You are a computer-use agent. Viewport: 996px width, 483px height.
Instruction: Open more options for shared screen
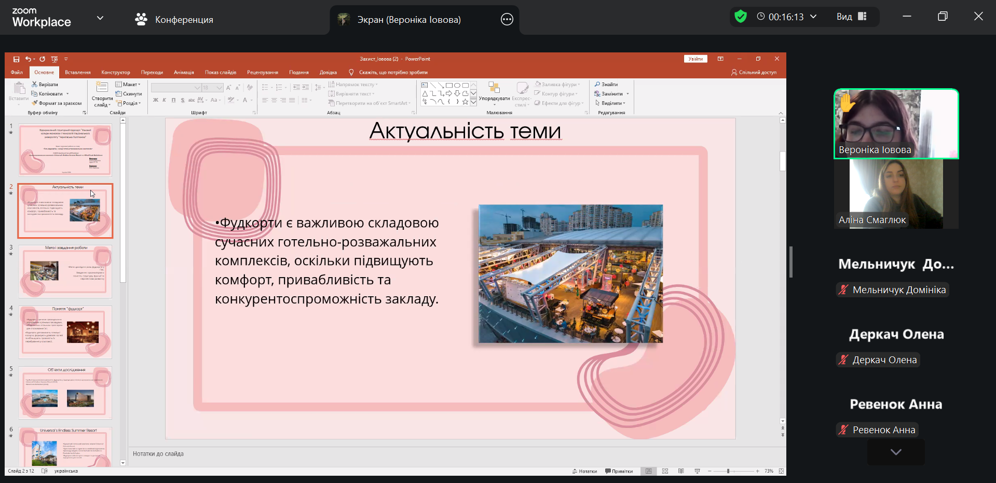(x=507, y=20)
